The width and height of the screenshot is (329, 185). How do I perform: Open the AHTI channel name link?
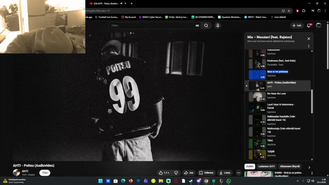[x=25, y=171]
